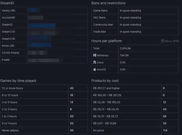Open the 12 or more hours row
Viewport: 182px width, 135px height.
pyautogui.click(x=44, y=88)
